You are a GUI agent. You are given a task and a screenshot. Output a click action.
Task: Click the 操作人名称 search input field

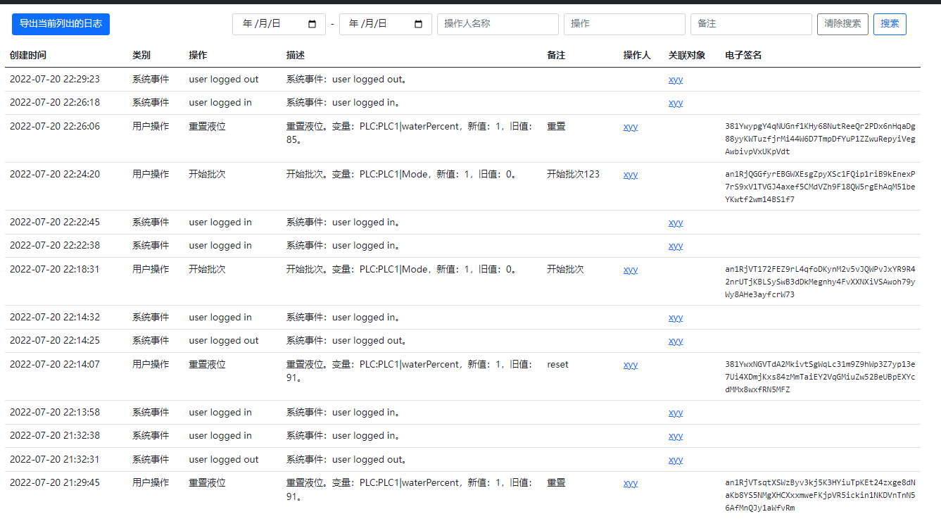(x=498, y=24)
